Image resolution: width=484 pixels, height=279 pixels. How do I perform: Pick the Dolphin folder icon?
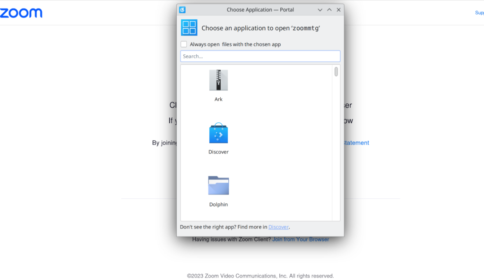(x=218, y=186)
